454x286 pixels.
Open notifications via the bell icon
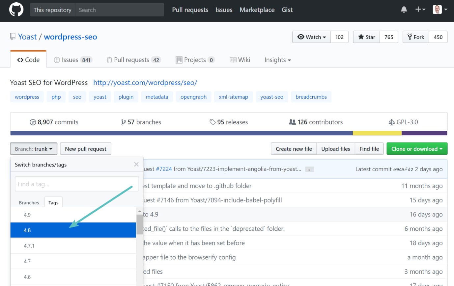pyautogui.click(x=404, y=10)
